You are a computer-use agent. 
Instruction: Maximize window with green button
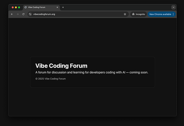[x=19, y=7]
